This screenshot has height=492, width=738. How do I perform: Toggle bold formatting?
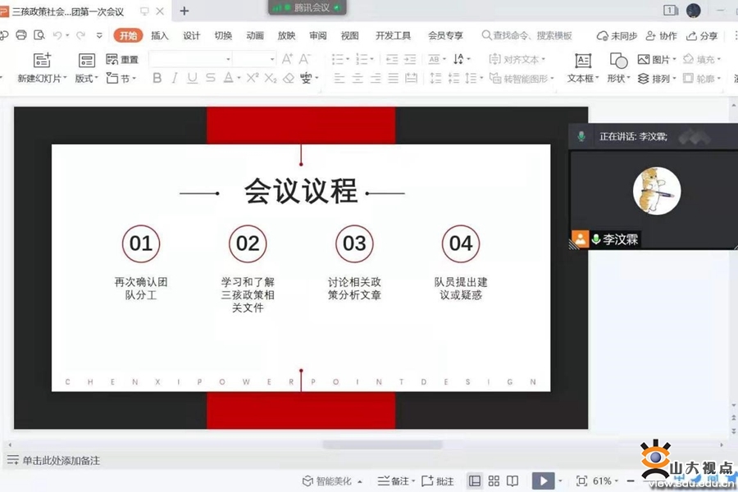[157, 79]
